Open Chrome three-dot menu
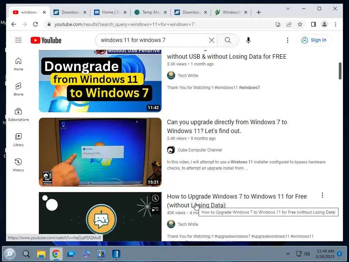The width and height of the screenshot is (349, 262). [335, 24]
